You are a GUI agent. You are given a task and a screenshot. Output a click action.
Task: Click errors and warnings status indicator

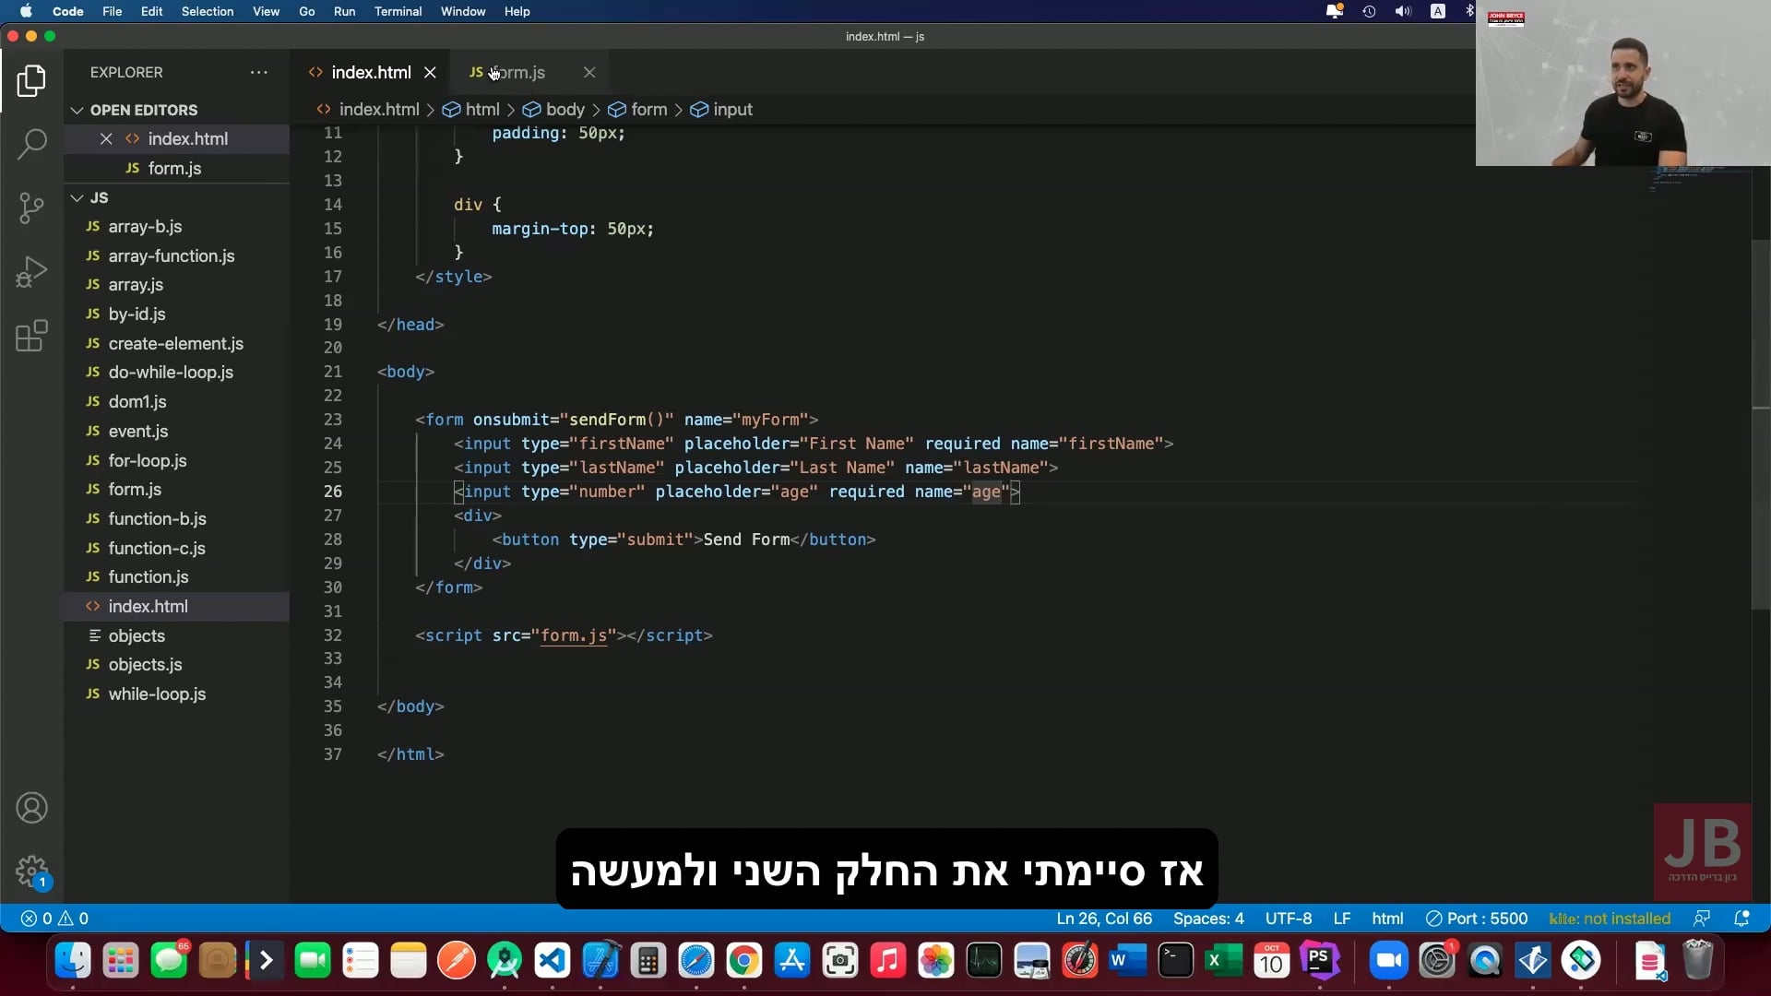55,919
